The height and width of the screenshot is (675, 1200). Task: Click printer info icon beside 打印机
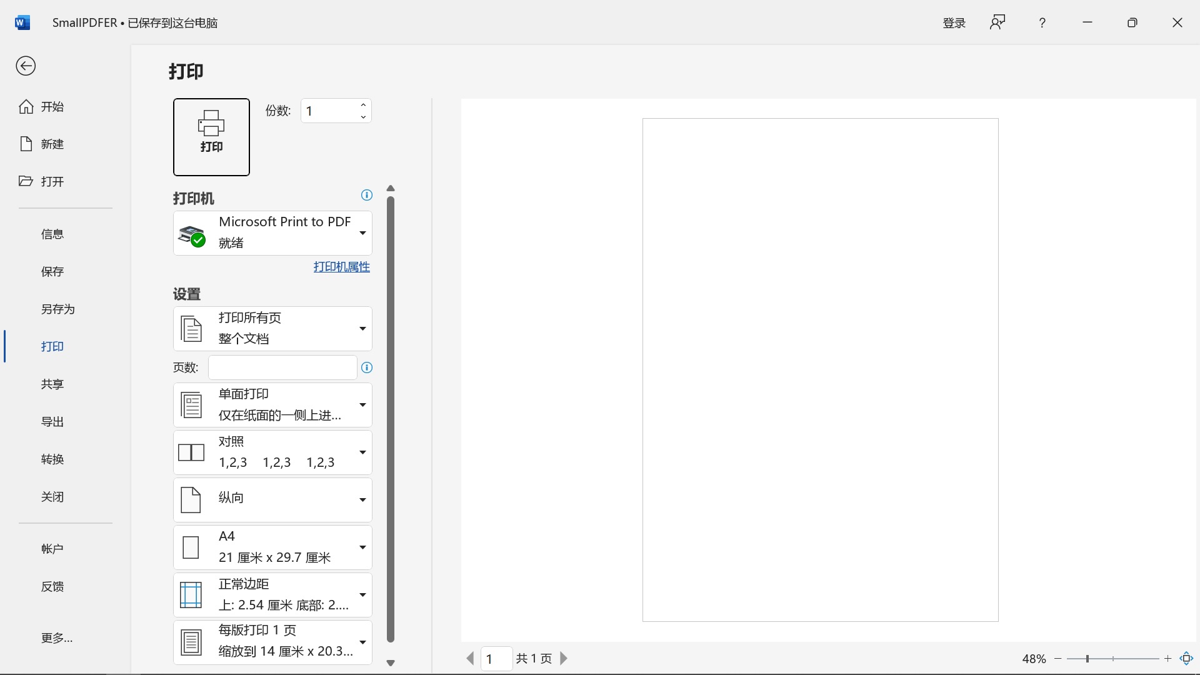coord(367,195)
